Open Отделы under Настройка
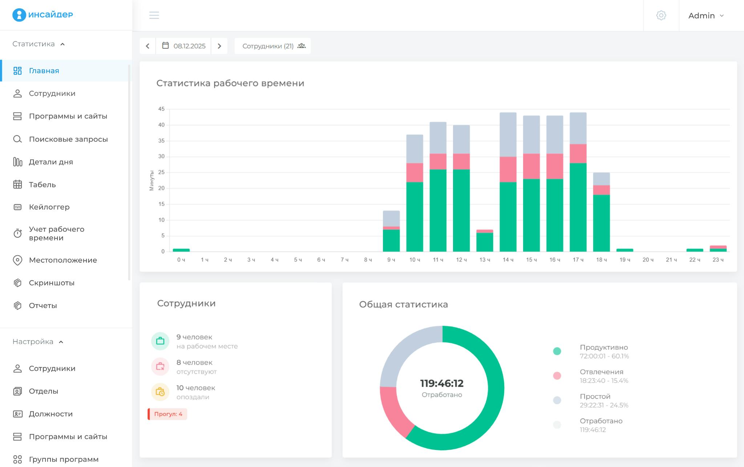Viewport: 744px width, 467px height. tap(43, 391)
